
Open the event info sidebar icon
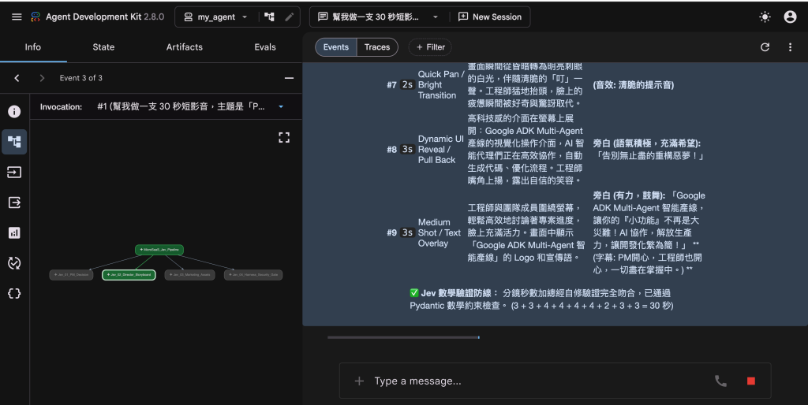(x=14, y=111)
